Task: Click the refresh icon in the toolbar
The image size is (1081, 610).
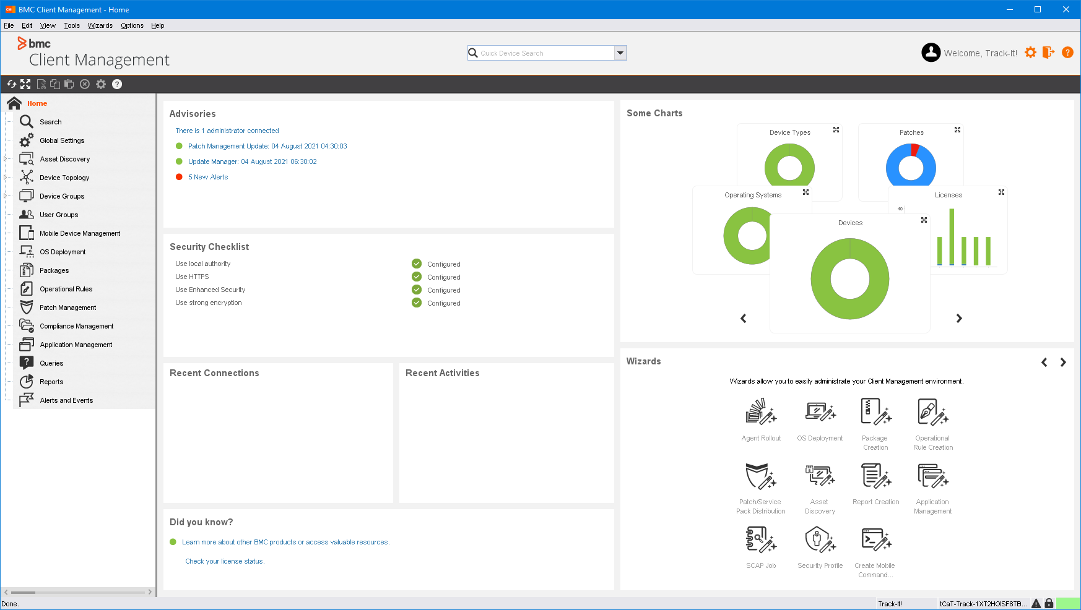Action: click(x=12, y=84)
